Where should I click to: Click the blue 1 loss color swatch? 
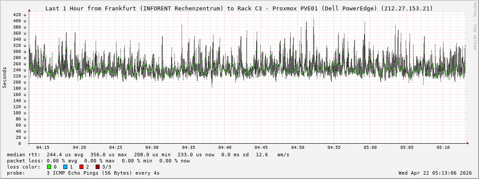pyautogui.click(x=65, y=167)
